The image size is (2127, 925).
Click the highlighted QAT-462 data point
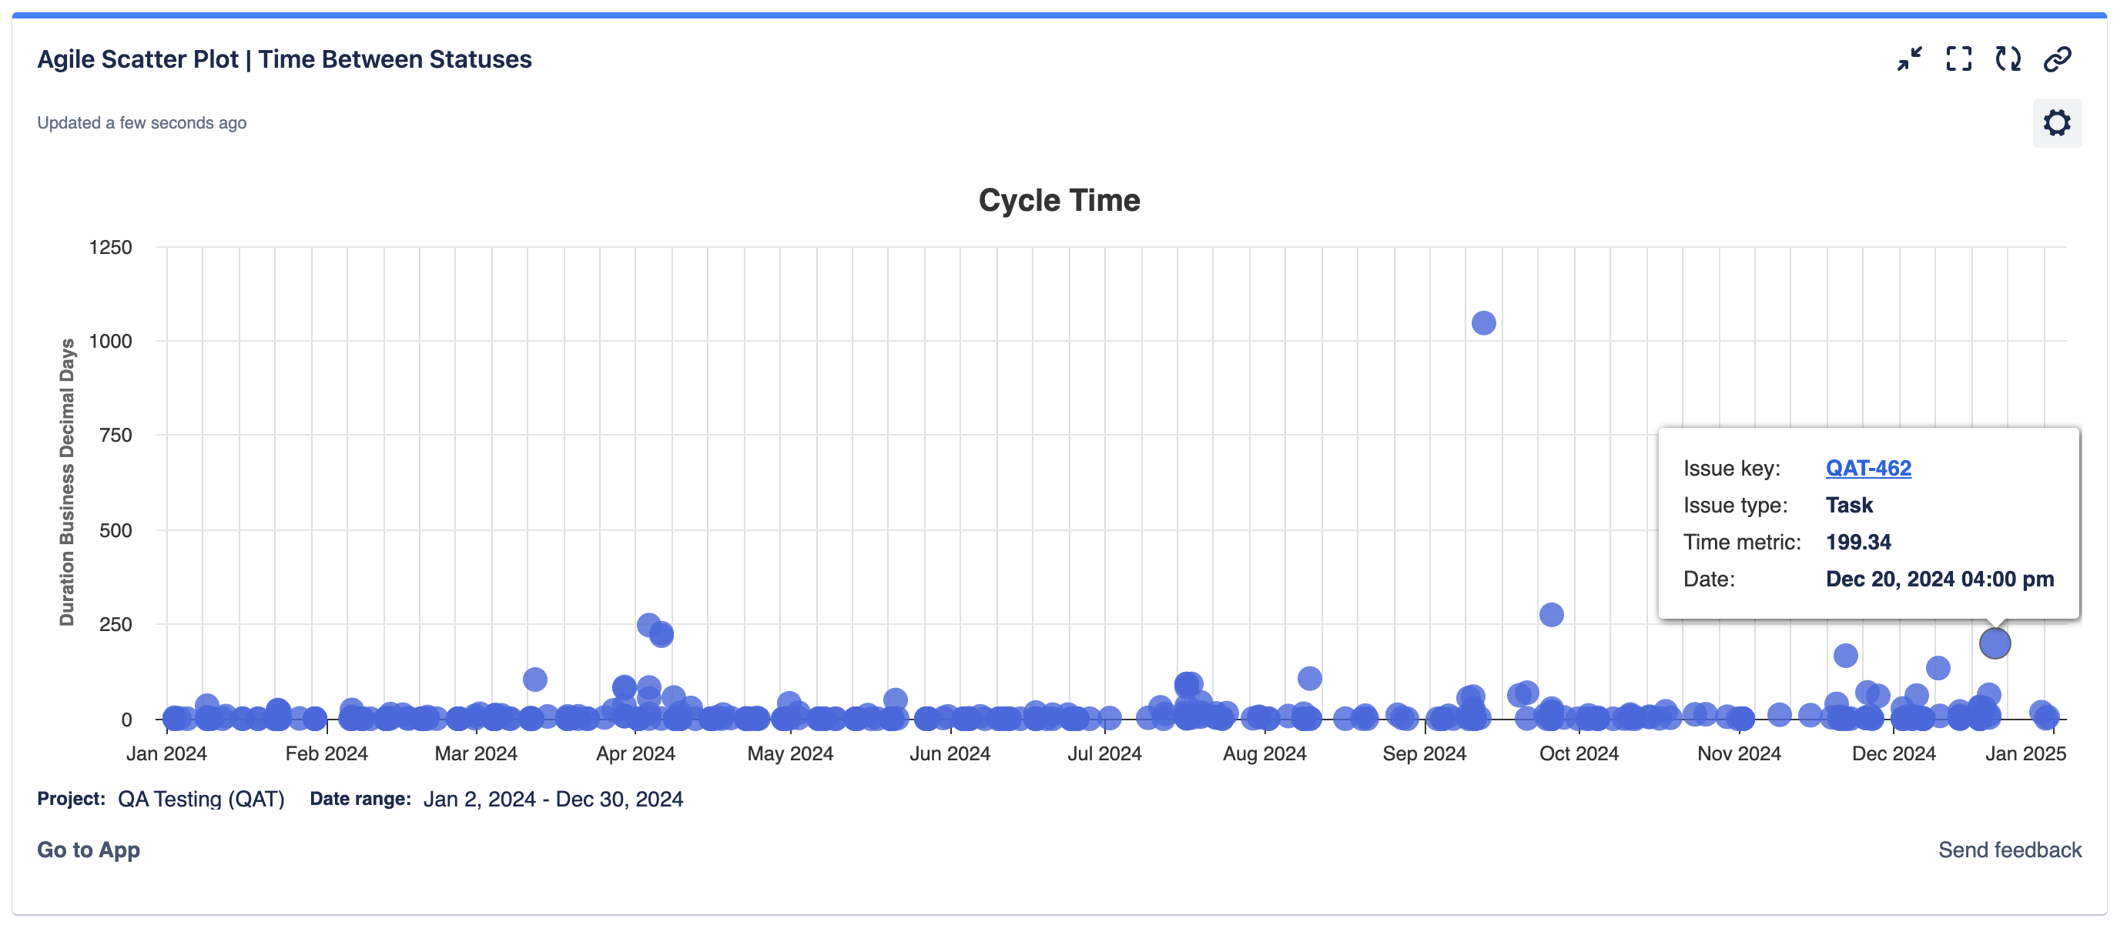coord(1994,643)
